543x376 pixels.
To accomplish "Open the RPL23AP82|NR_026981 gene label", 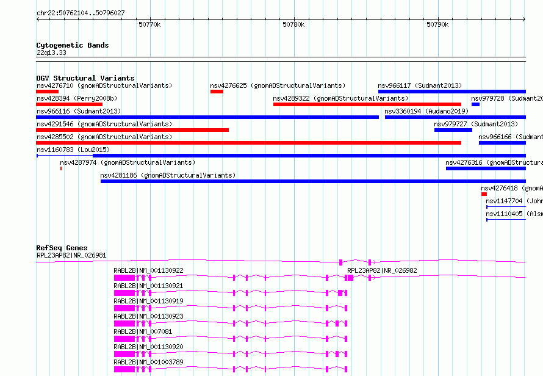I will click(71, 255).
